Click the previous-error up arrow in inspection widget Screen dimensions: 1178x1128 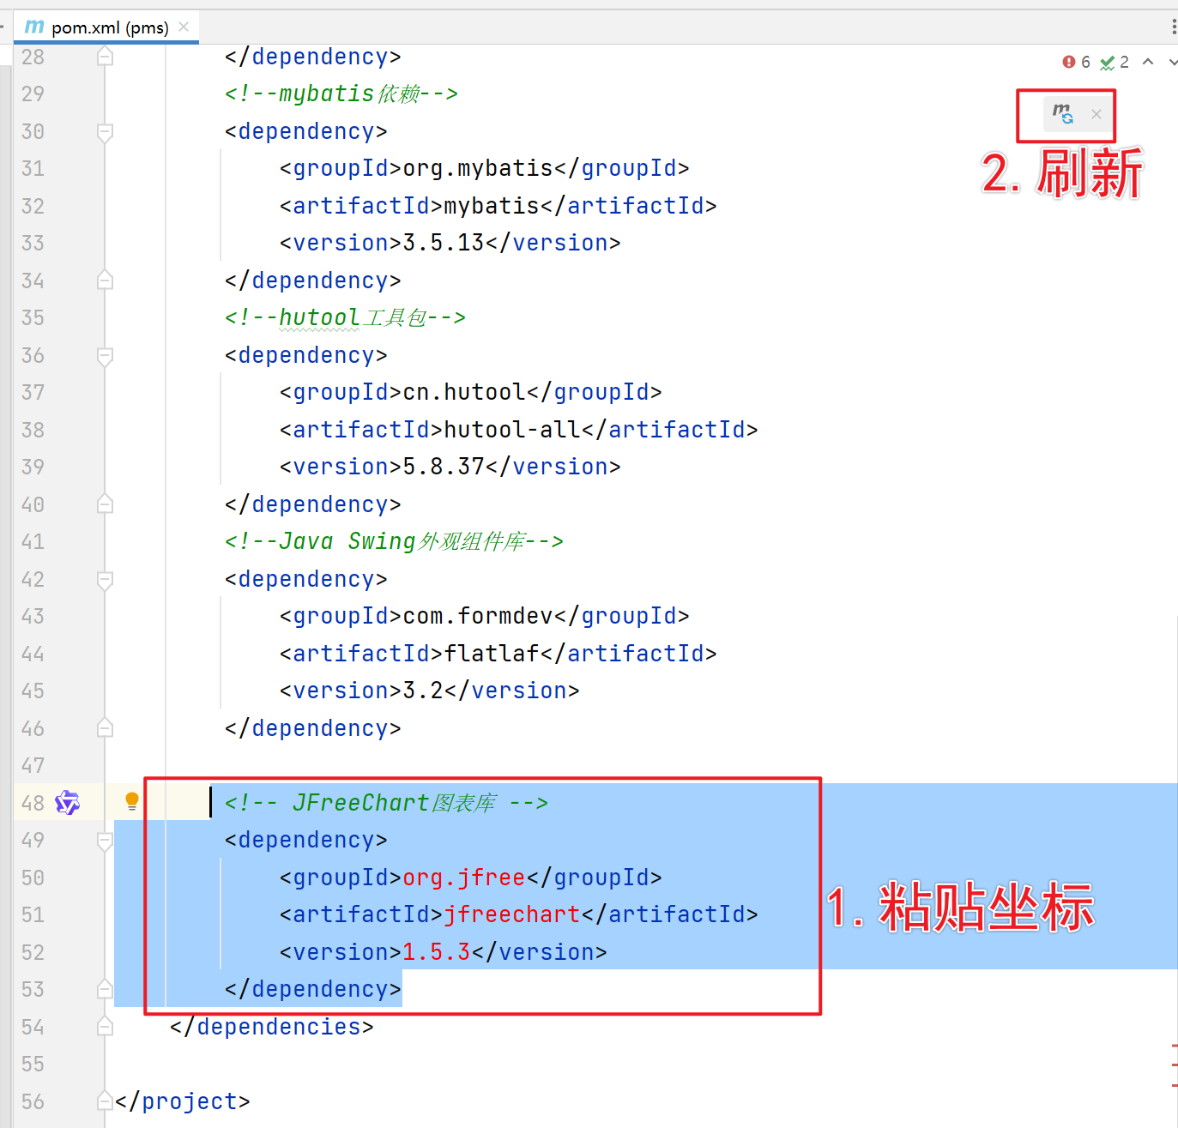(1148, 62)
